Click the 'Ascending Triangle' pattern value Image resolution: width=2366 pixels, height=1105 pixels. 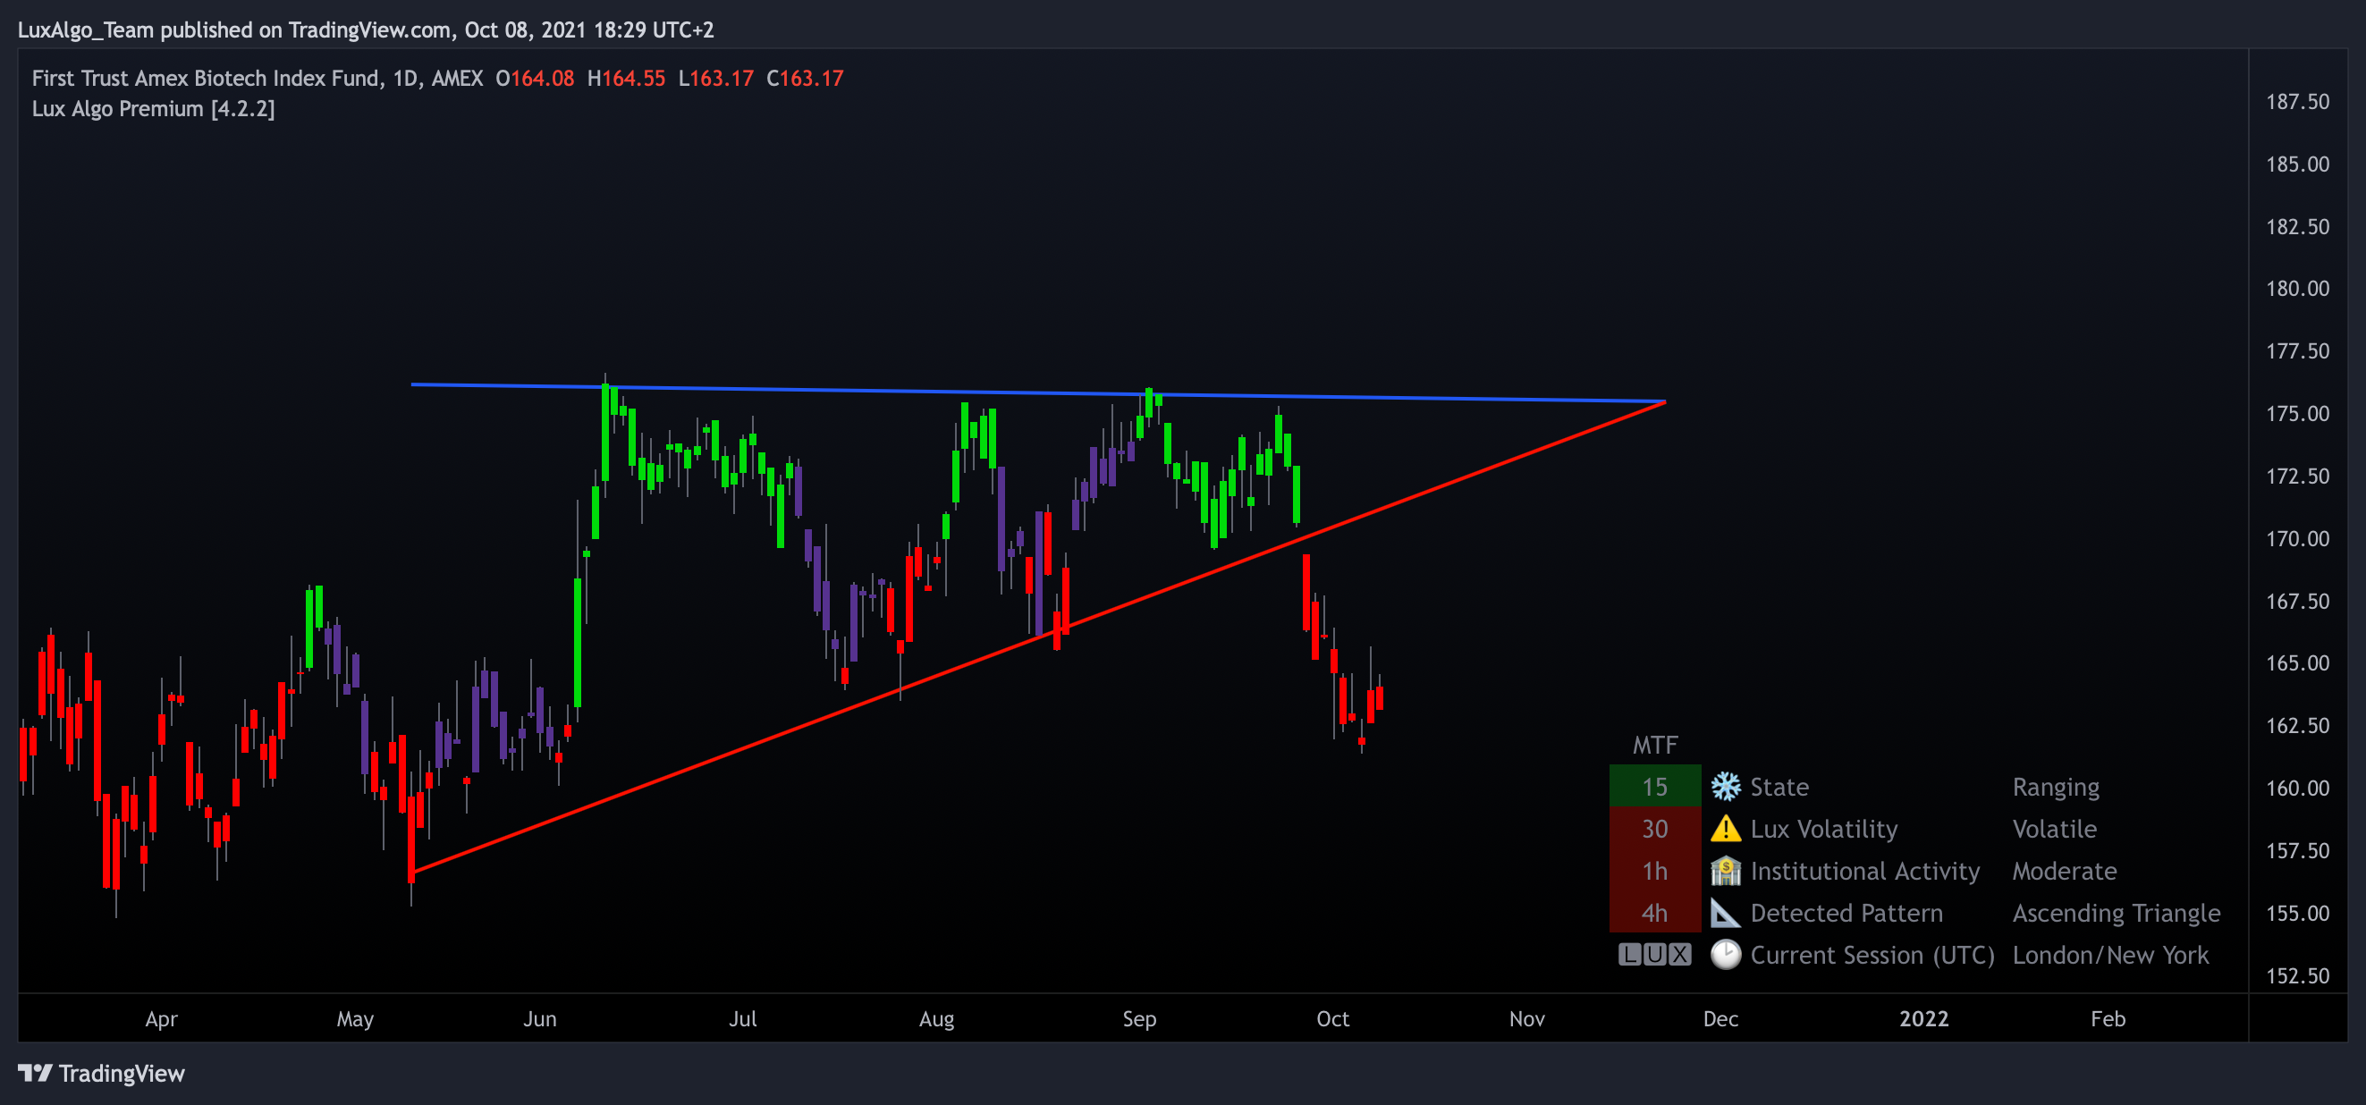coord(2117,913)
